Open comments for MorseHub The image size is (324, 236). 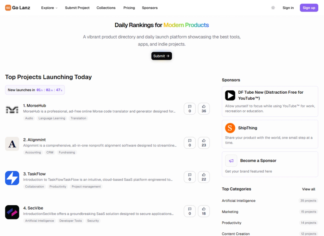[190, 109]
